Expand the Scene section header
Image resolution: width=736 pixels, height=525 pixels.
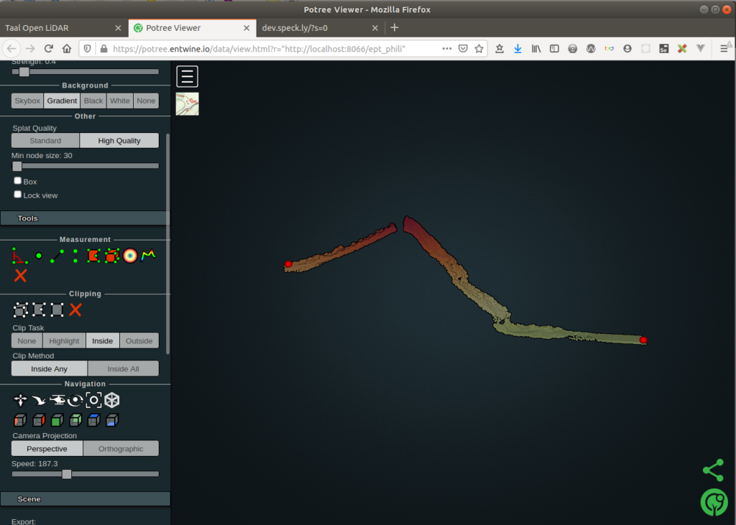85,498
